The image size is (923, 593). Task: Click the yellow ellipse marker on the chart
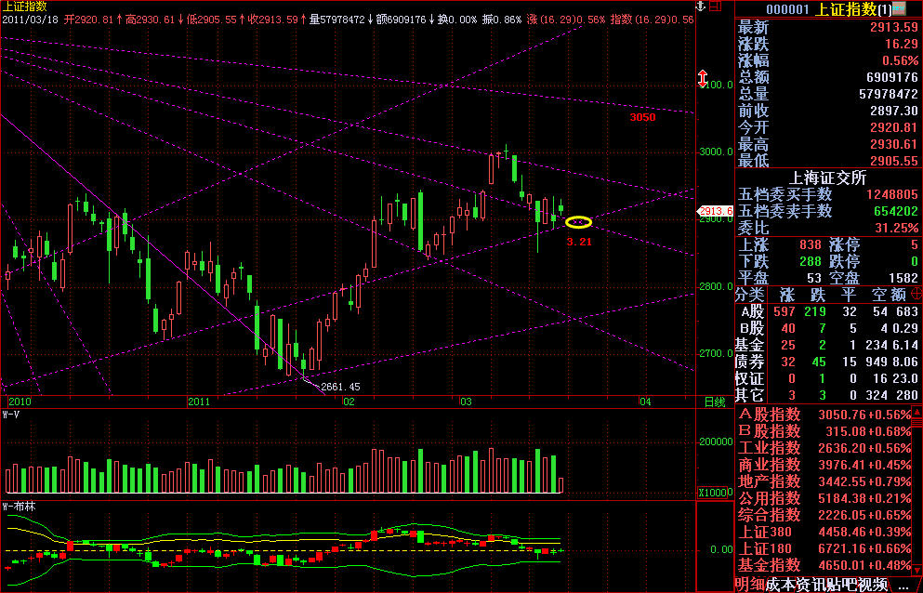pos(578,221)
